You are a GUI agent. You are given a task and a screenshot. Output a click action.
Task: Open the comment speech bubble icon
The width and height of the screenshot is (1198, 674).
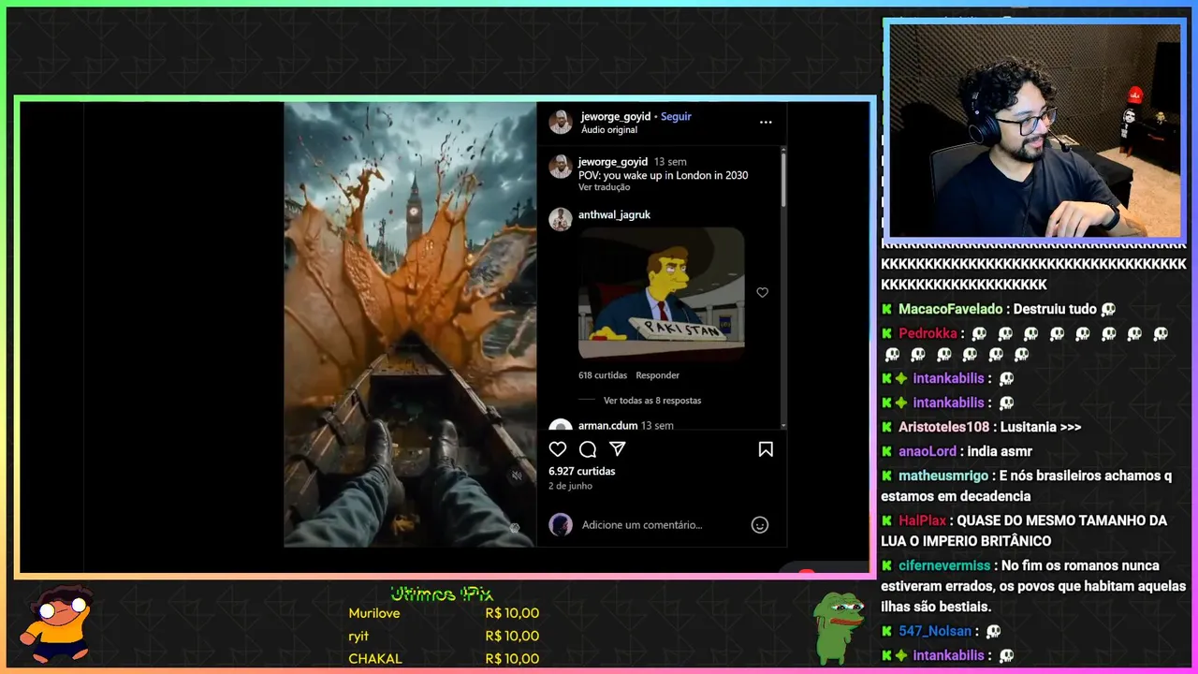(588, 449)
